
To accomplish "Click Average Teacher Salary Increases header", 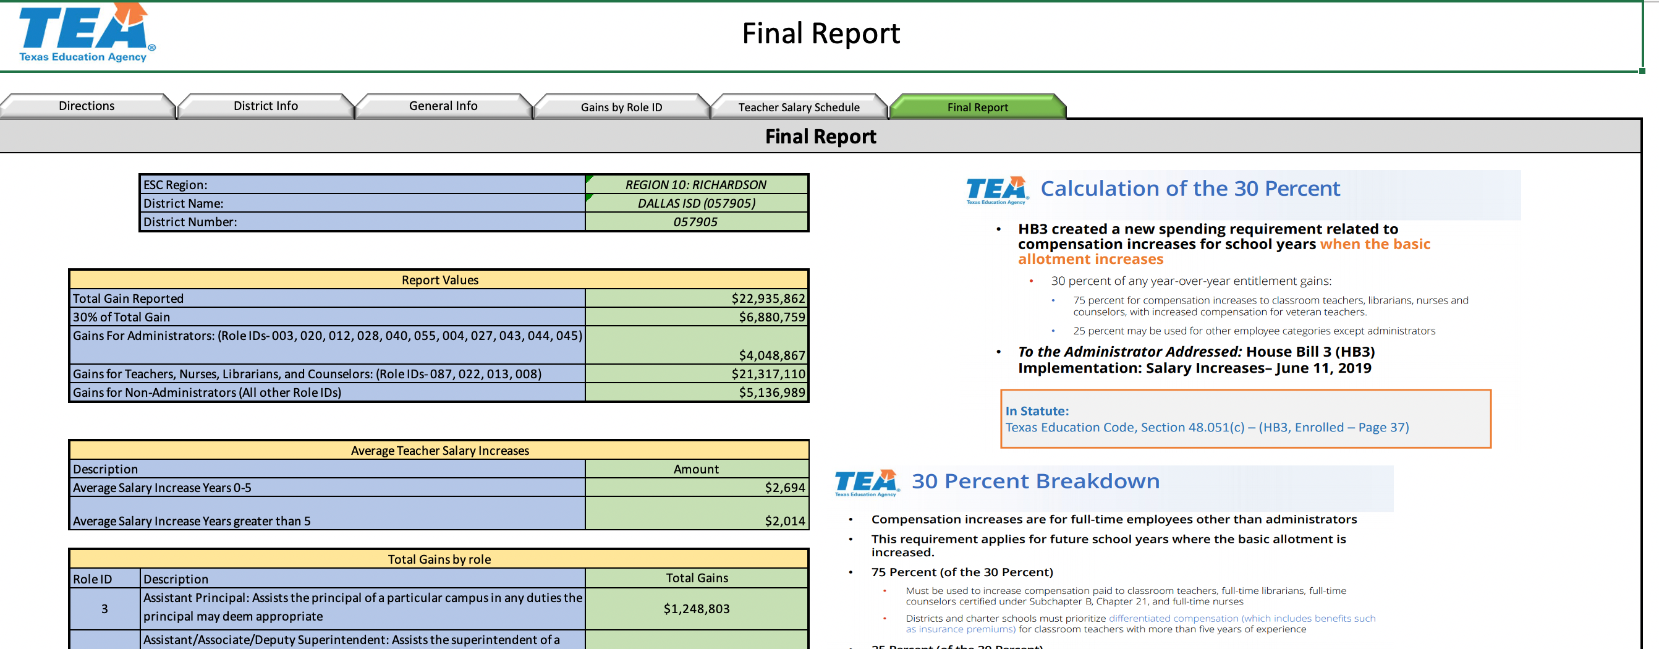I will tap(439, 451).
